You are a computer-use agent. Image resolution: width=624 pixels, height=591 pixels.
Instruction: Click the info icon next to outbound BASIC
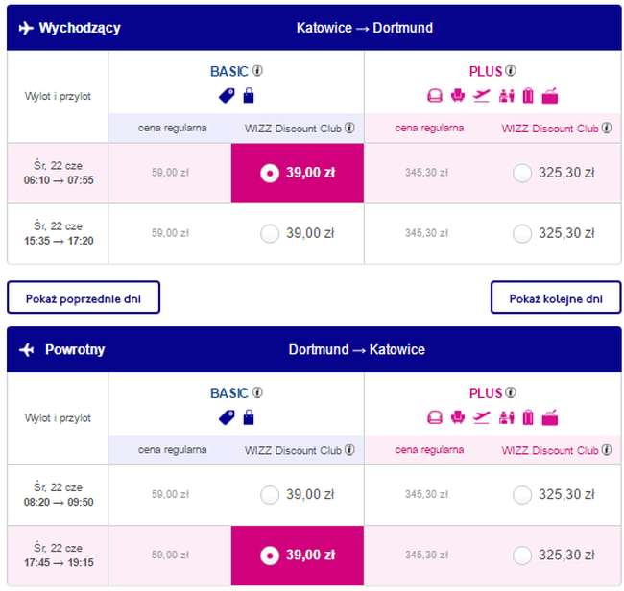pos(257,71)
